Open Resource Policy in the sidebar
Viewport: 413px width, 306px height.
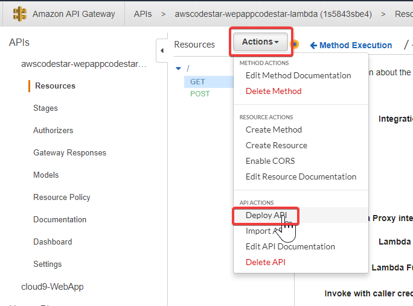[x=62, y=197]
